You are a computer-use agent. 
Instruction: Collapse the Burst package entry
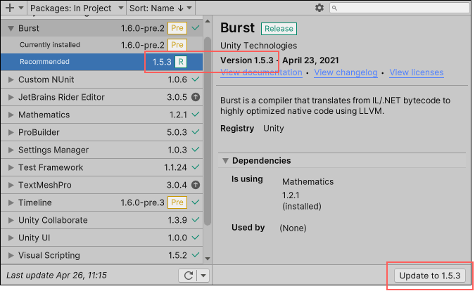click(11, 28)
